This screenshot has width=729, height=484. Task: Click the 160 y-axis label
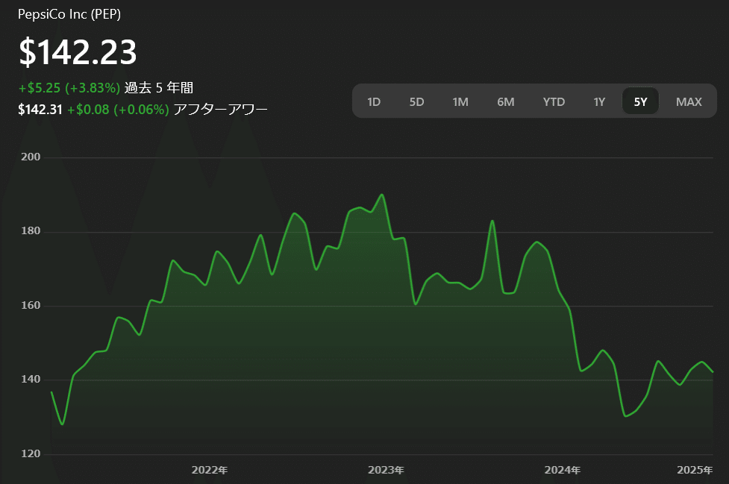tap(31, 305)
